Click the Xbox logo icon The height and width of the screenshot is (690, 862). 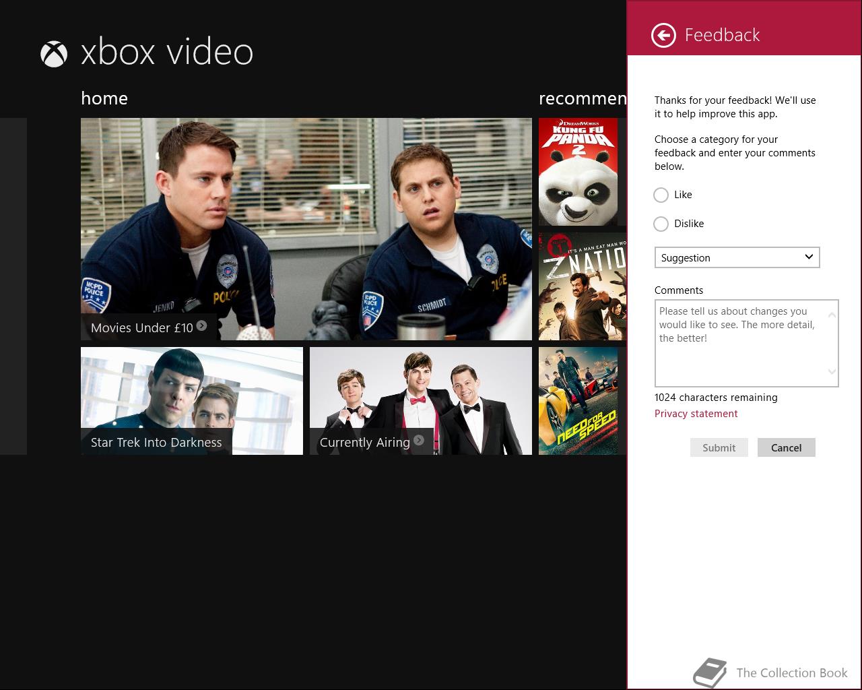pos(54,54)
